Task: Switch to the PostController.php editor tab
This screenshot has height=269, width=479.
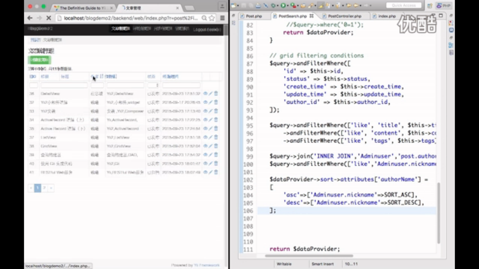Action: (x=345, y=16)
